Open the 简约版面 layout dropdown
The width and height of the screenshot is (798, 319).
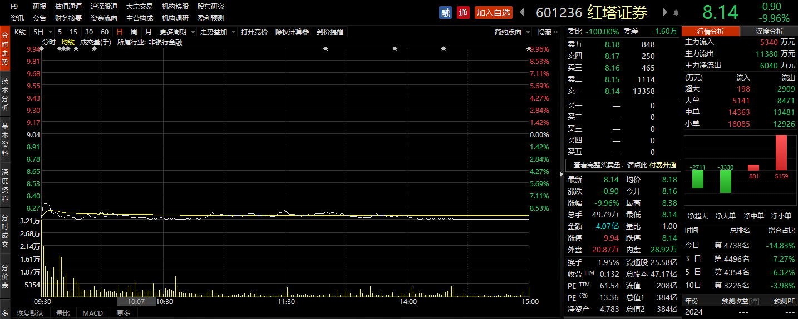tap(512, 32)
